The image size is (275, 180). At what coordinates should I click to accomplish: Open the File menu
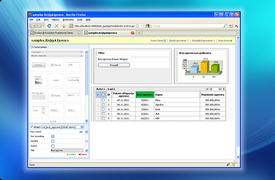click(x=31, y=19)
